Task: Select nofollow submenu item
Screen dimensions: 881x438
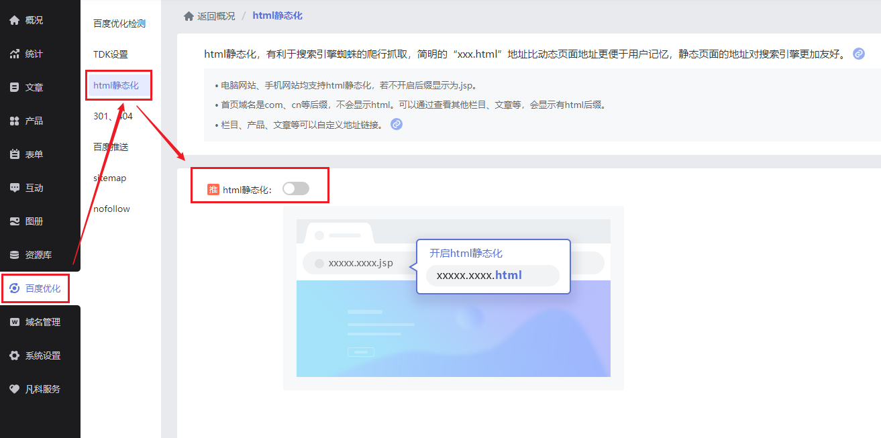Action: coord(112,209)
